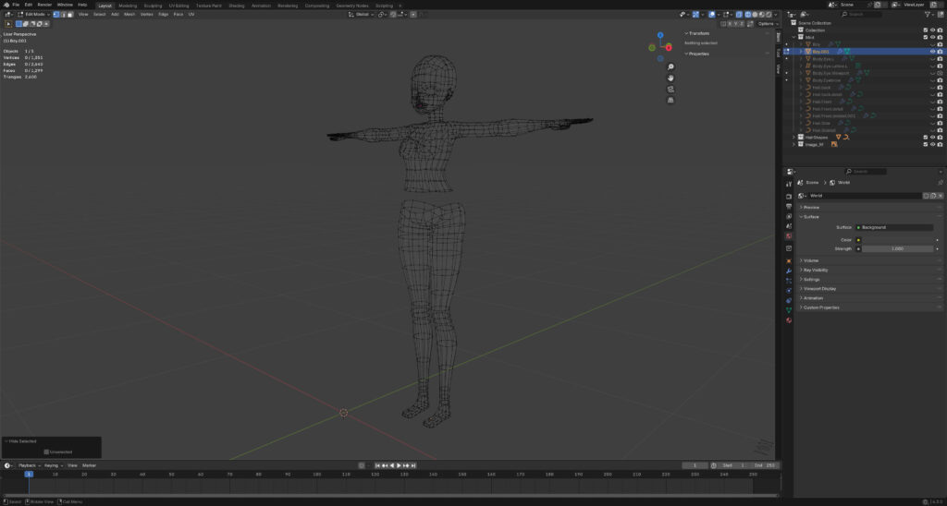Open the Object properties tab
The image size is (947, 506).
[x=789, y=260]
